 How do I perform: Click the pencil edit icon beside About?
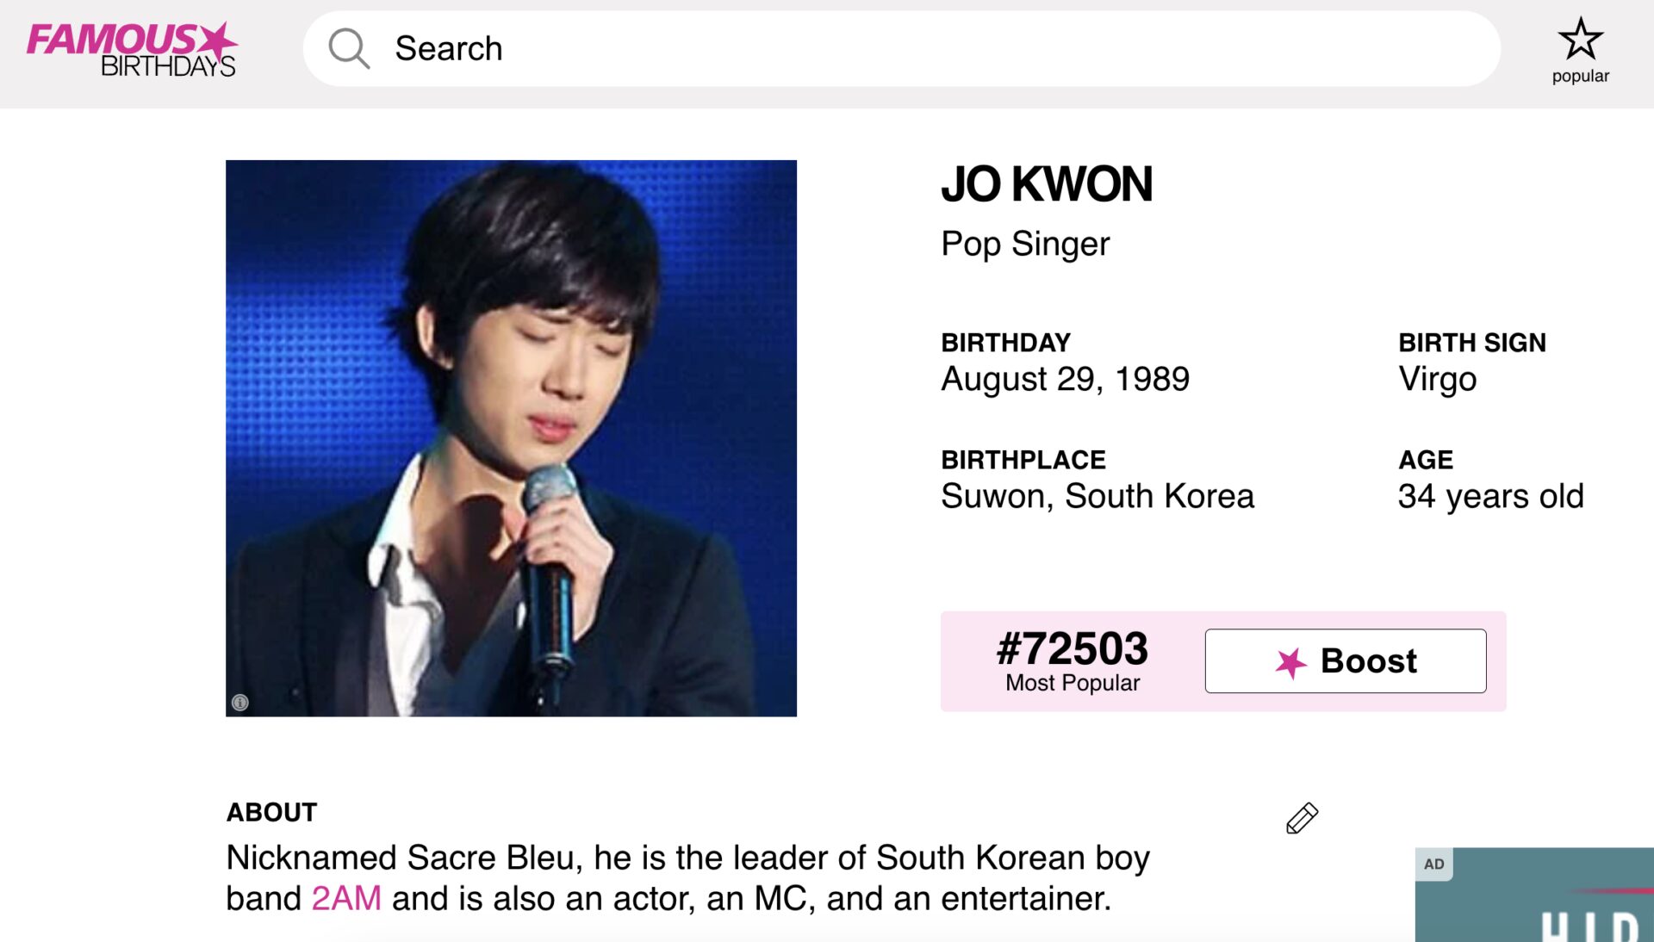click(x=1302, y=818)
